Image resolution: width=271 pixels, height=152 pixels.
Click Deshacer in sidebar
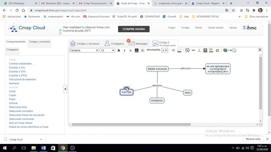(14, 84)
